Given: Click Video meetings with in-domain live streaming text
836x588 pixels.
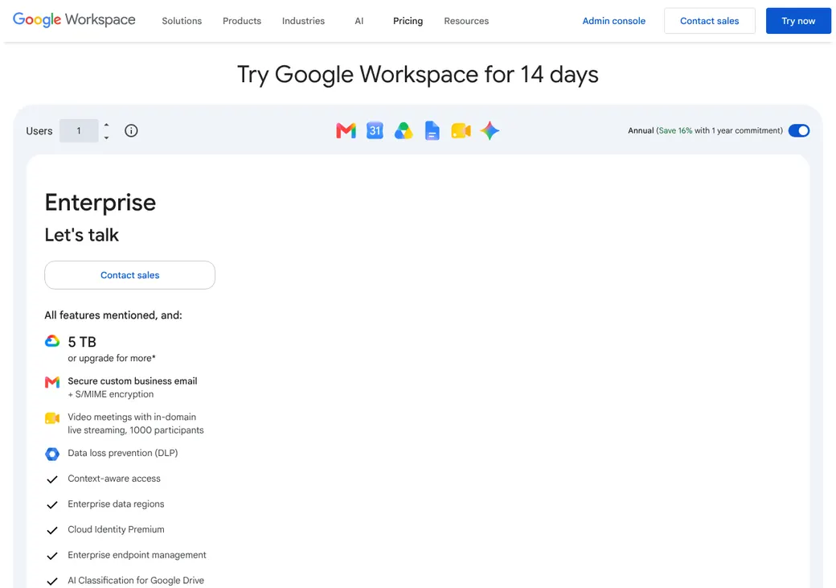Looking at the screenshot, I should (135, 424).
